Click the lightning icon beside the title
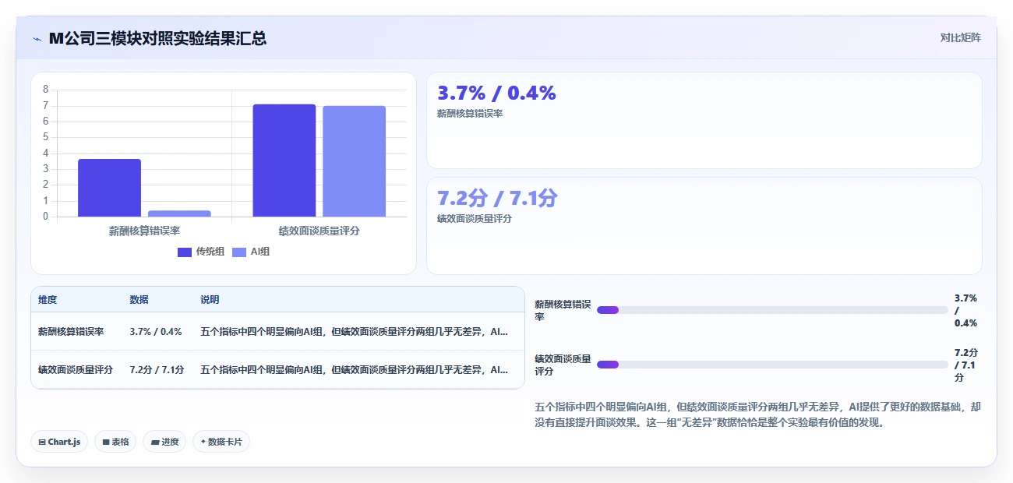The height and width of the screenshot is (483, 1013). [x=37, y=38]
